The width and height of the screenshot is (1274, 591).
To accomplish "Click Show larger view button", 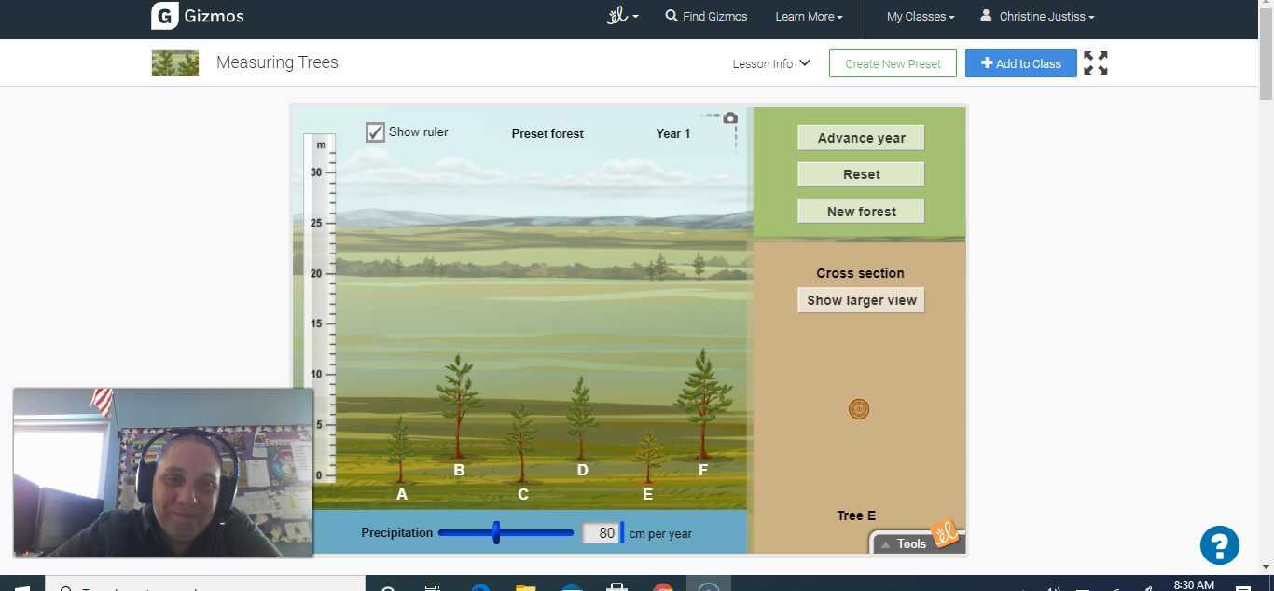I will click(x=861, y=300).
